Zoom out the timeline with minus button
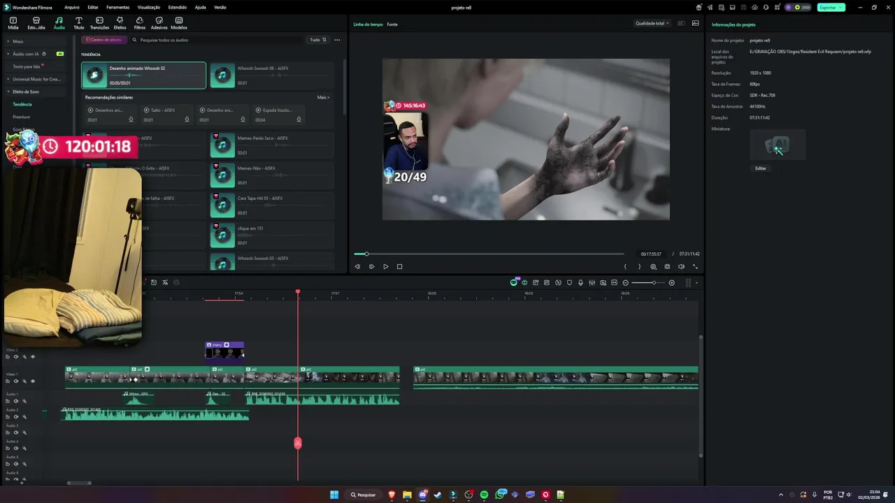The height and width of the screenshot is (503, 895). [625, 283]
